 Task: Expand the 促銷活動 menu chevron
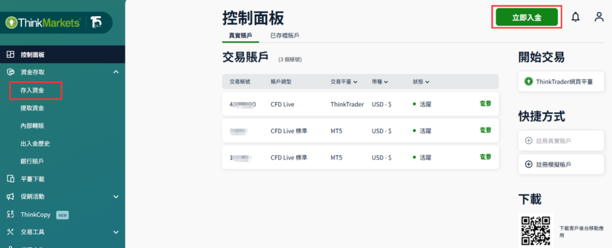(x=116, y=197)
